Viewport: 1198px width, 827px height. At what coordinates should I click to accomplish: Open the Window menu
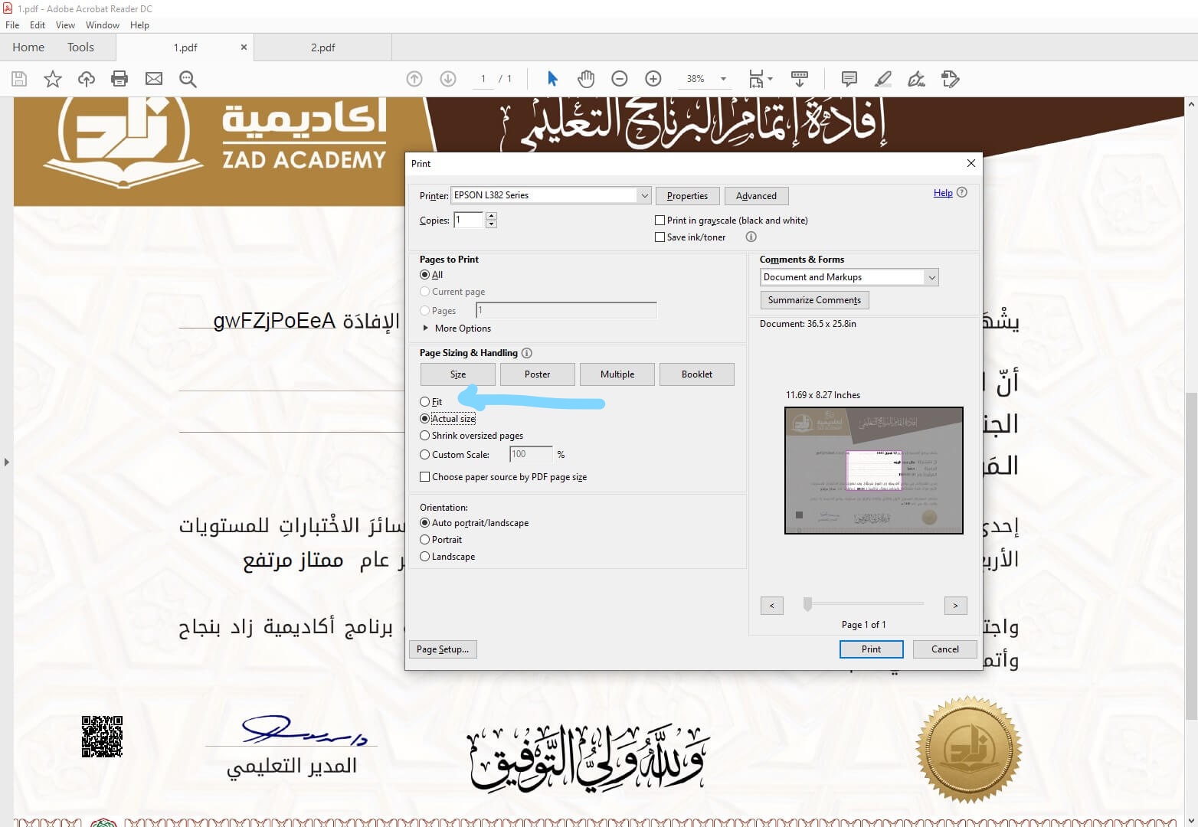[x=102, y=25]
